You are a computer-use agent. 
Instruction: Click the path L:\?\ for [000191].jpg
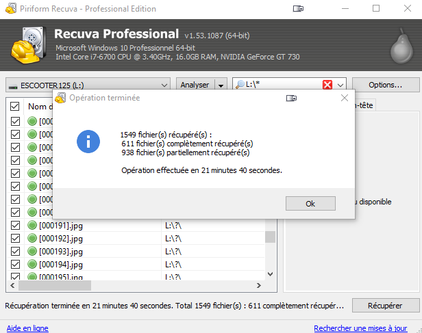coord(173,226)
